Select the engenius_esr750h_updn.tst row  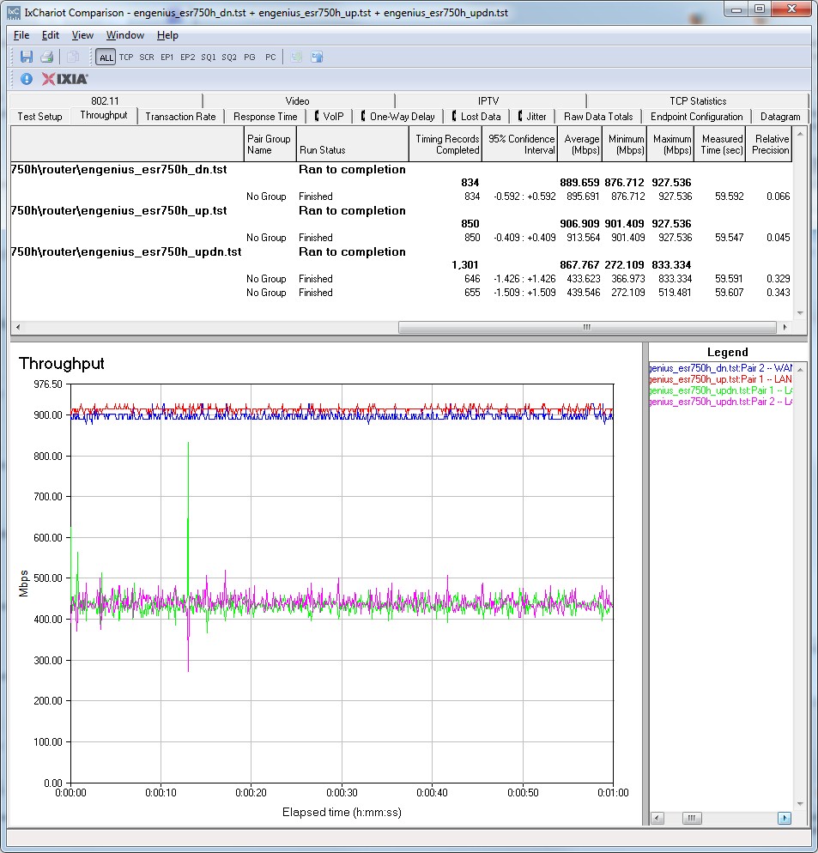401,252
